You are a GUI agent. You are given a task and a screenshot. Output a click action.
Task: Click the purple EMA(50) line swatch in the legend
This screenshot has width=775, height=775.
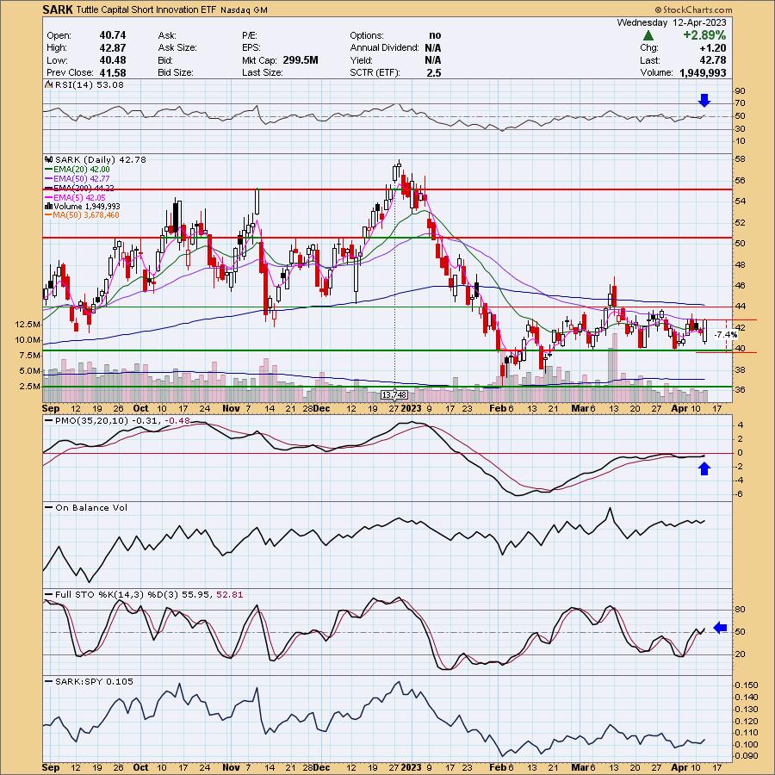tap(48, 178)
